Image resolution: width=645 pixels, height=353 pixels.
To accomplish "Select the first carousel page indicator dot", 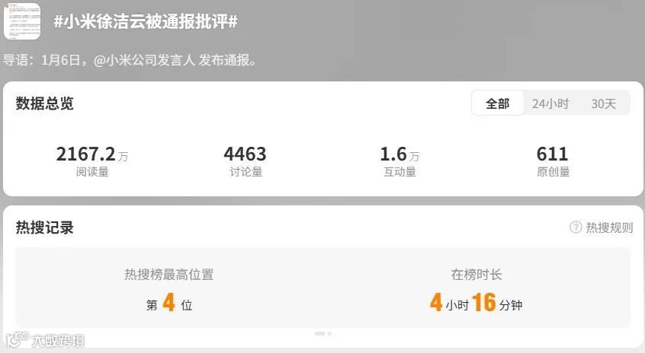I will click(x=319, y=334).
